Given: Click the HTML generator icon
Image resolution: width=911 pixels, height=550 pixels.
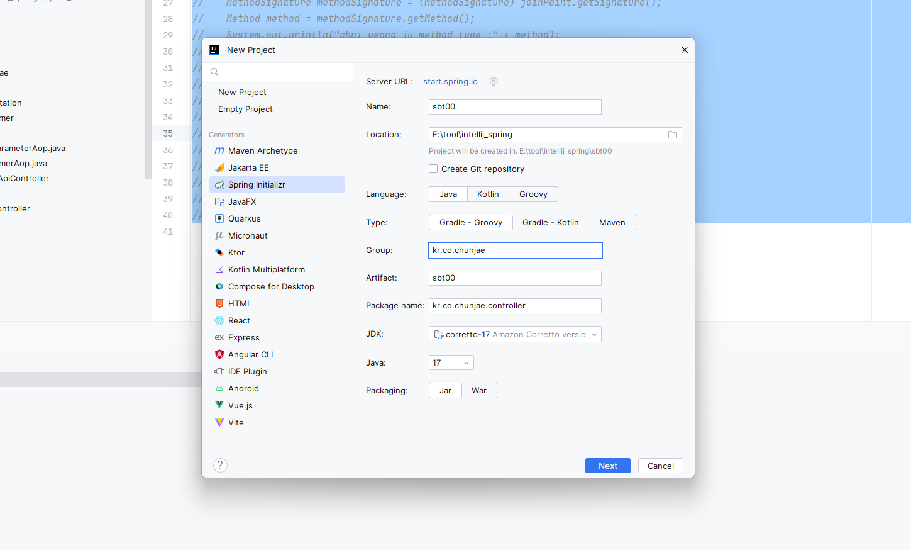Looking at the screenshot, I should (x=219, y=303).
